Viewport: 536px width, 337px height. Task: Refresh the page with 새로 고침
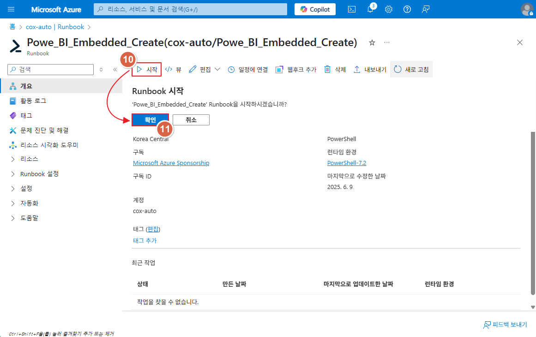click(411, 69)
